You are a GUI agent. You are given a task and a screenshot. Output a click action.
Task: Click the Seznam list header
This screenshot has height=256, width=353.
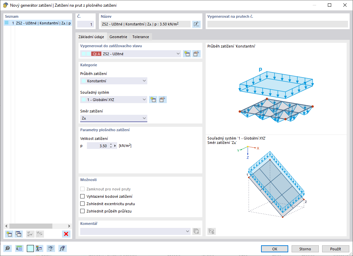(12, 16)
